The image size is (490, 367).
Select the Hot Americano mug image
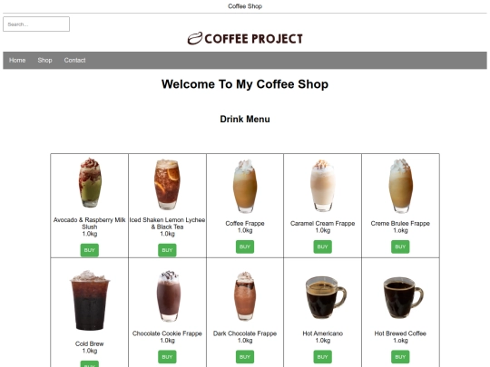tap(326, 297)
